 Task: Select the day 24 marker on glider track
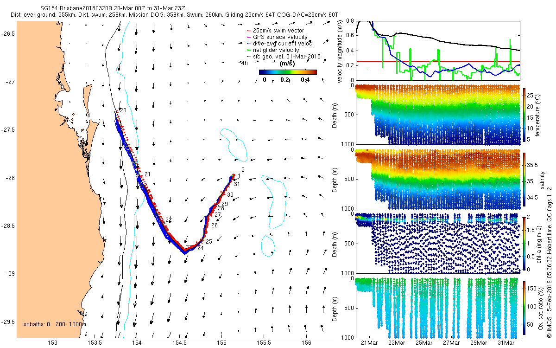pyautogui.click(x=200, y=248)
